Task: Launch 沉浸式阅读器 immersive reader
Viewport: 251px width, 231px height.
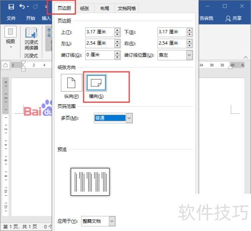Action: coord(31,39)
